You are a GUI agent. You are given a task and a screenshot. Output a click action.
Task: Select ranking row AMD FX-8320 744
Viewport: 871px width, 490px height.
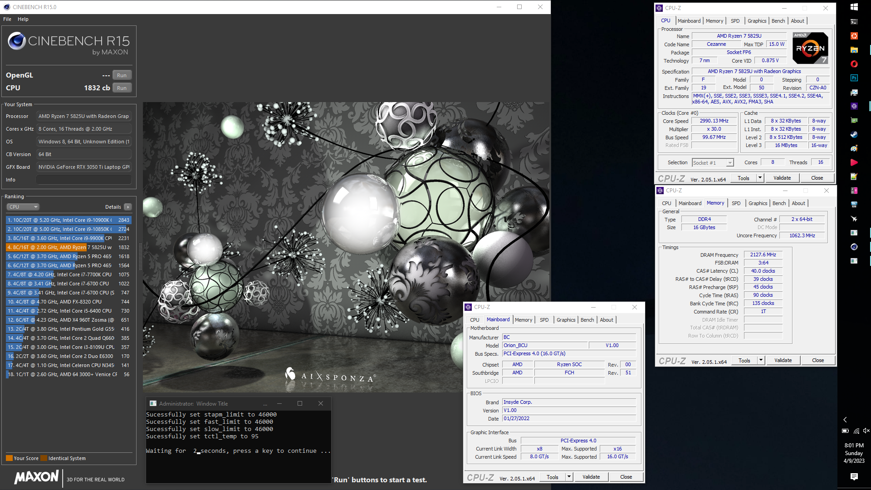69,302
